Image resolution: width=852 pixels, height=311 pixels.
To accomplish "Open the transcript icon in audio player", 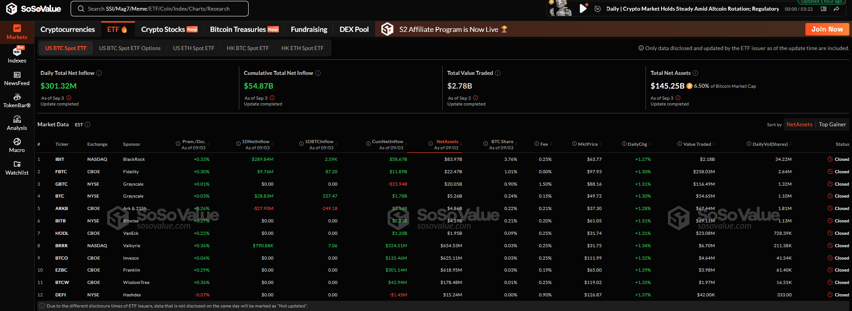I will coord(824,9).
